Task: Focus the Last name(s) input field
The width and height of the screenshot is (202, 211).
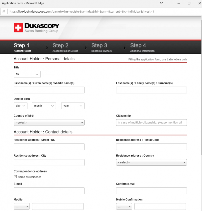Action: click(151, 90)
